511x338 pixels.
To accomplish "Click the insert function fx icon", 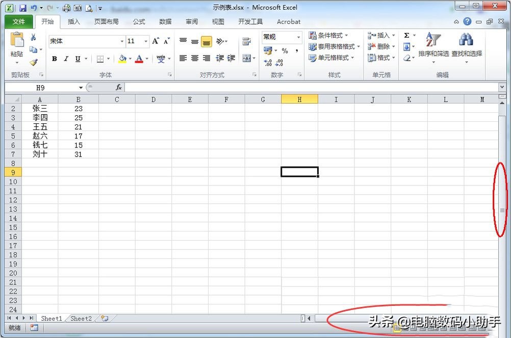I will tap(119, 87).
